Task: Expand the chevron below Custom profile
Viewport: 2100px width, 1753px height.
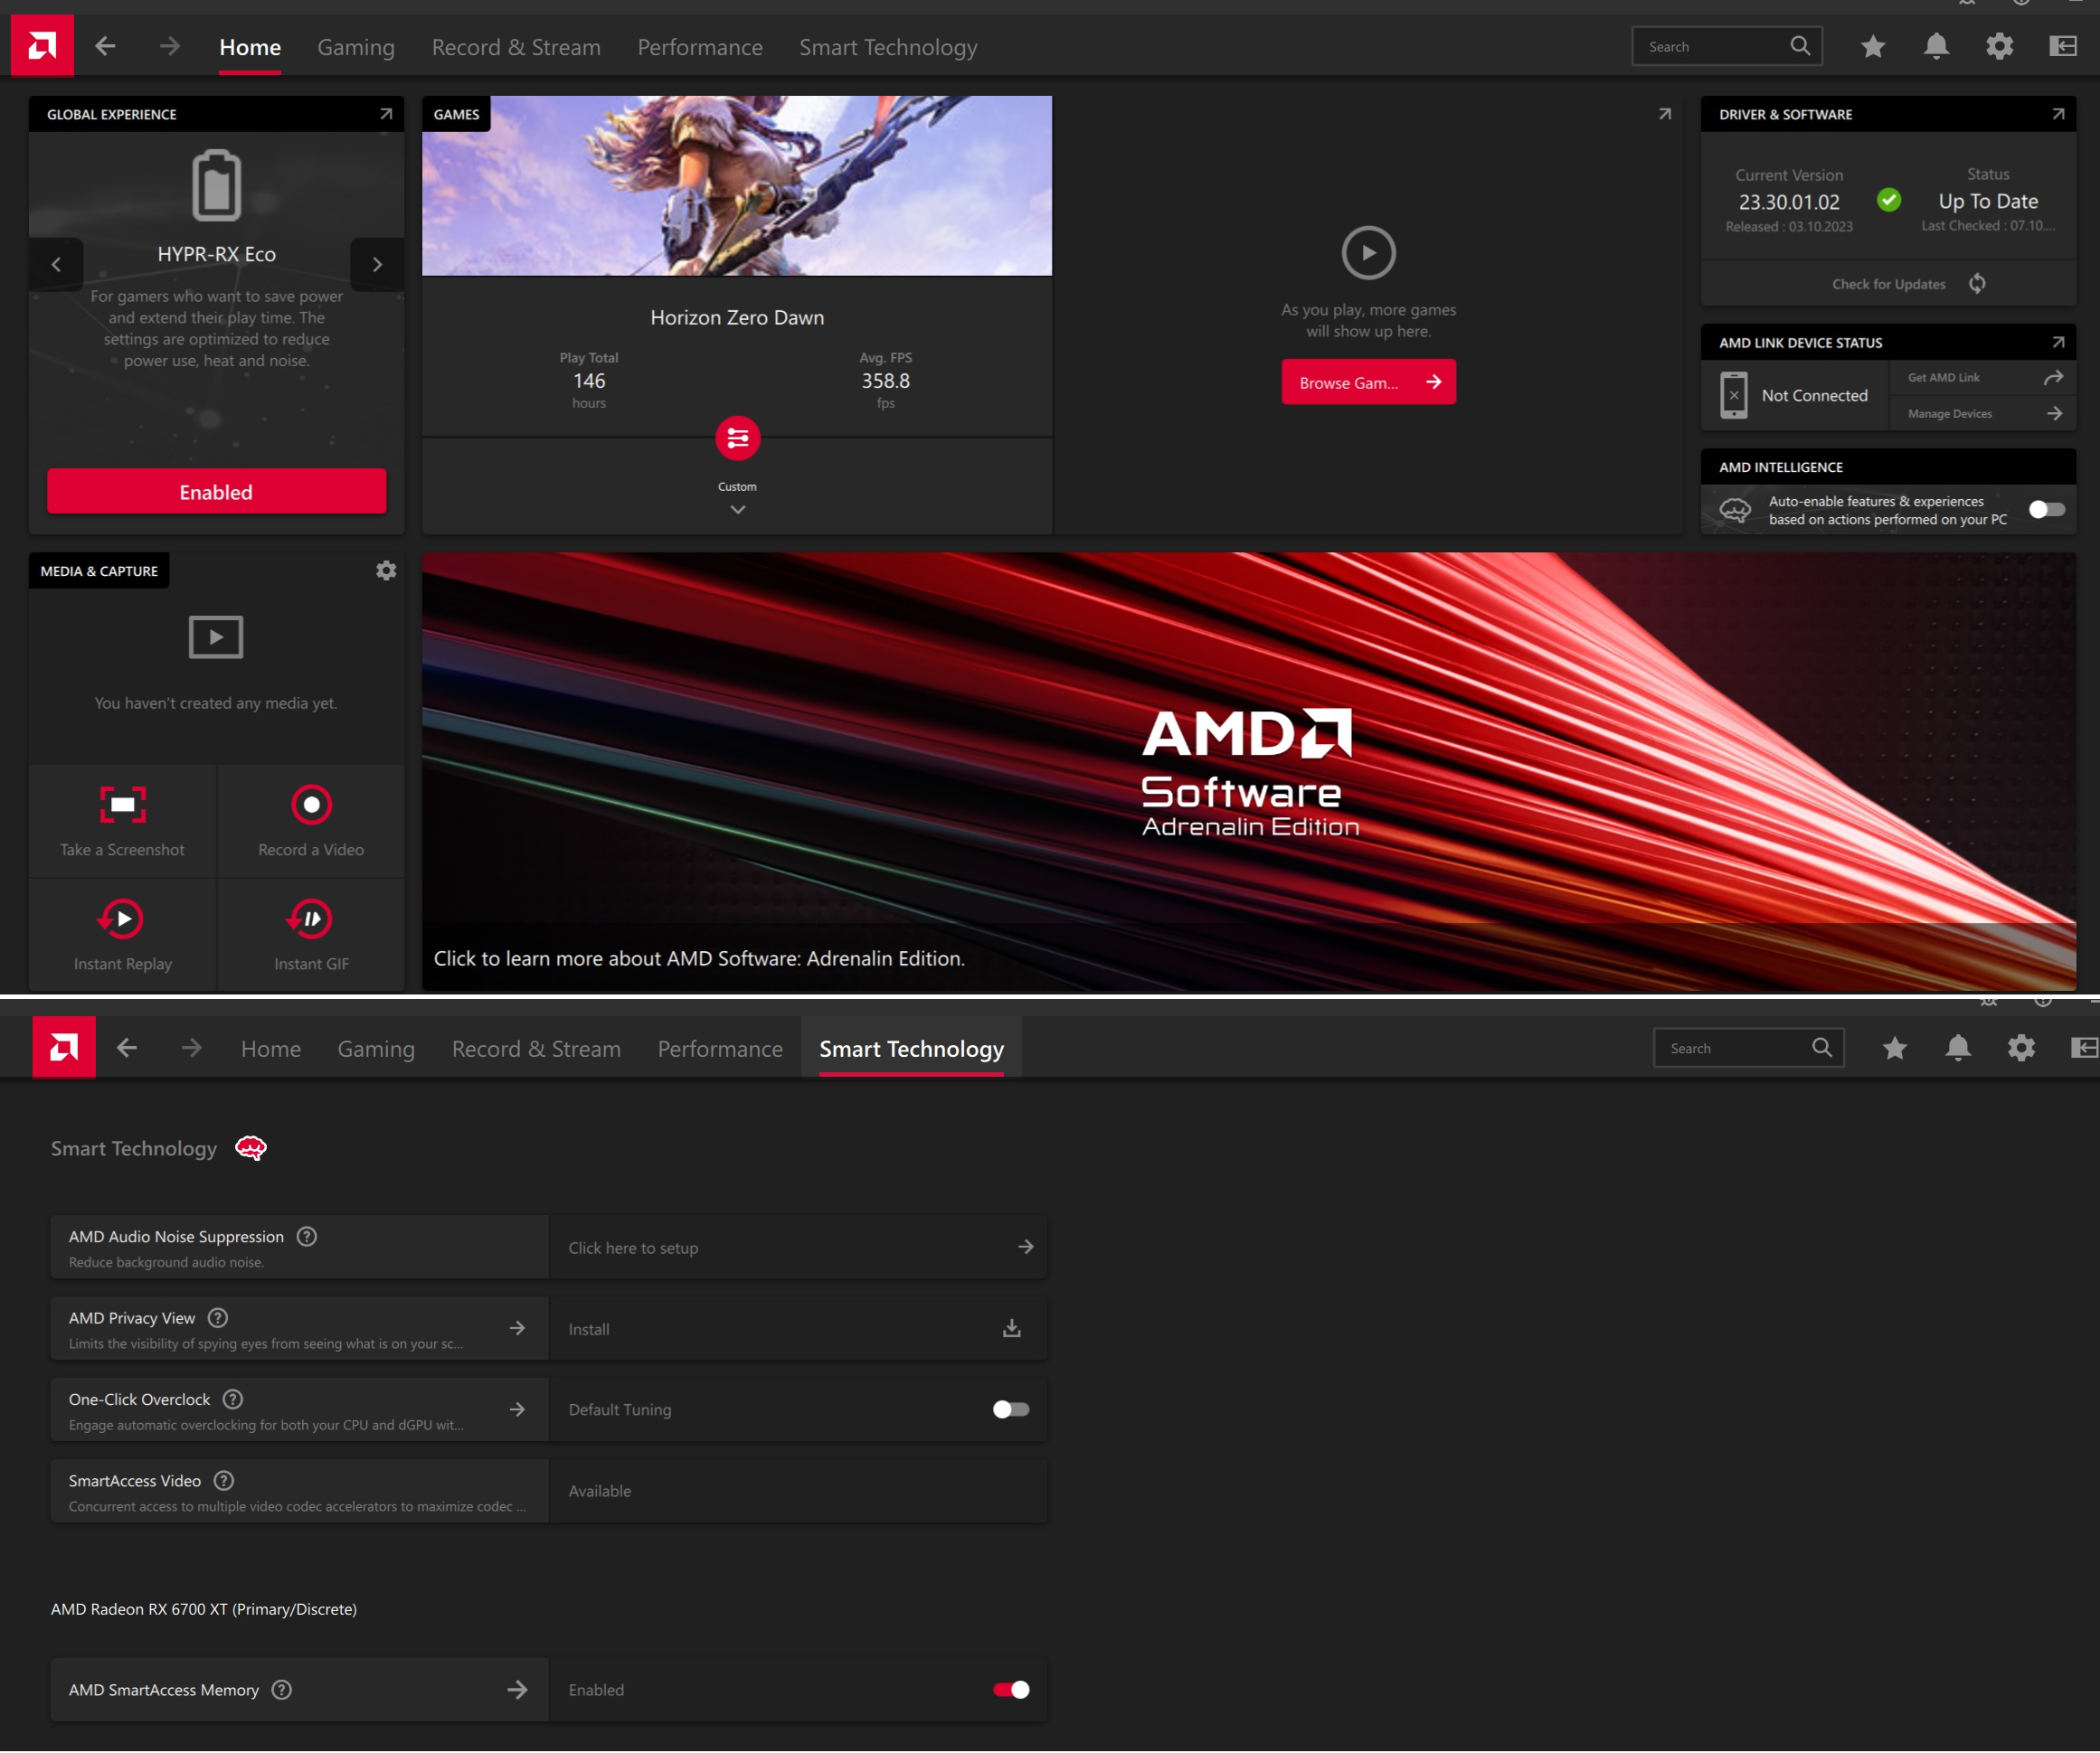Action: pos(737,510)
